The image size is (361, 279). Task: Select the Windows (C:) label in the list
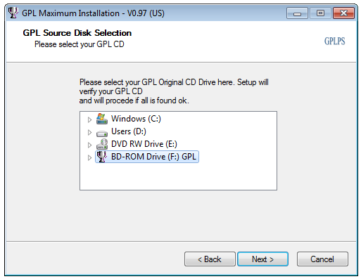pyautogui.click(x=136, y=119)
